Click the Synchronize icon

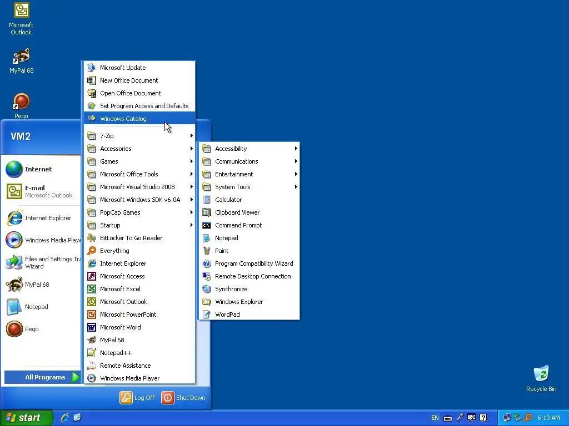pos(207,288)
